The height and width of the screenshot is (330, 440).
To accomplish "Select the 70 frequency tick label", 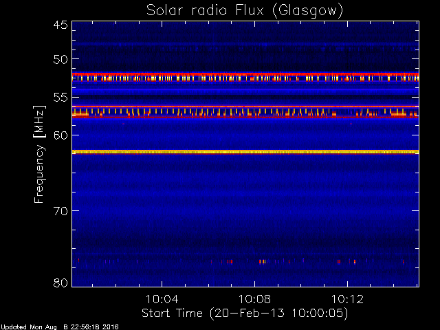I will [x=60, y=211].
